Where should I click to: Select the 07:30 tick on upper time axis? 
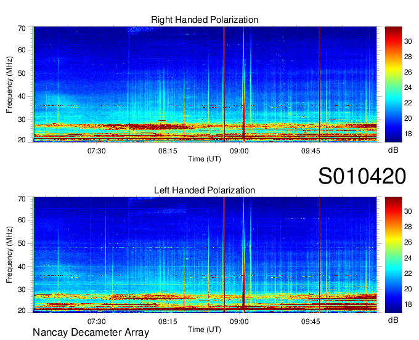pos(97,151)
